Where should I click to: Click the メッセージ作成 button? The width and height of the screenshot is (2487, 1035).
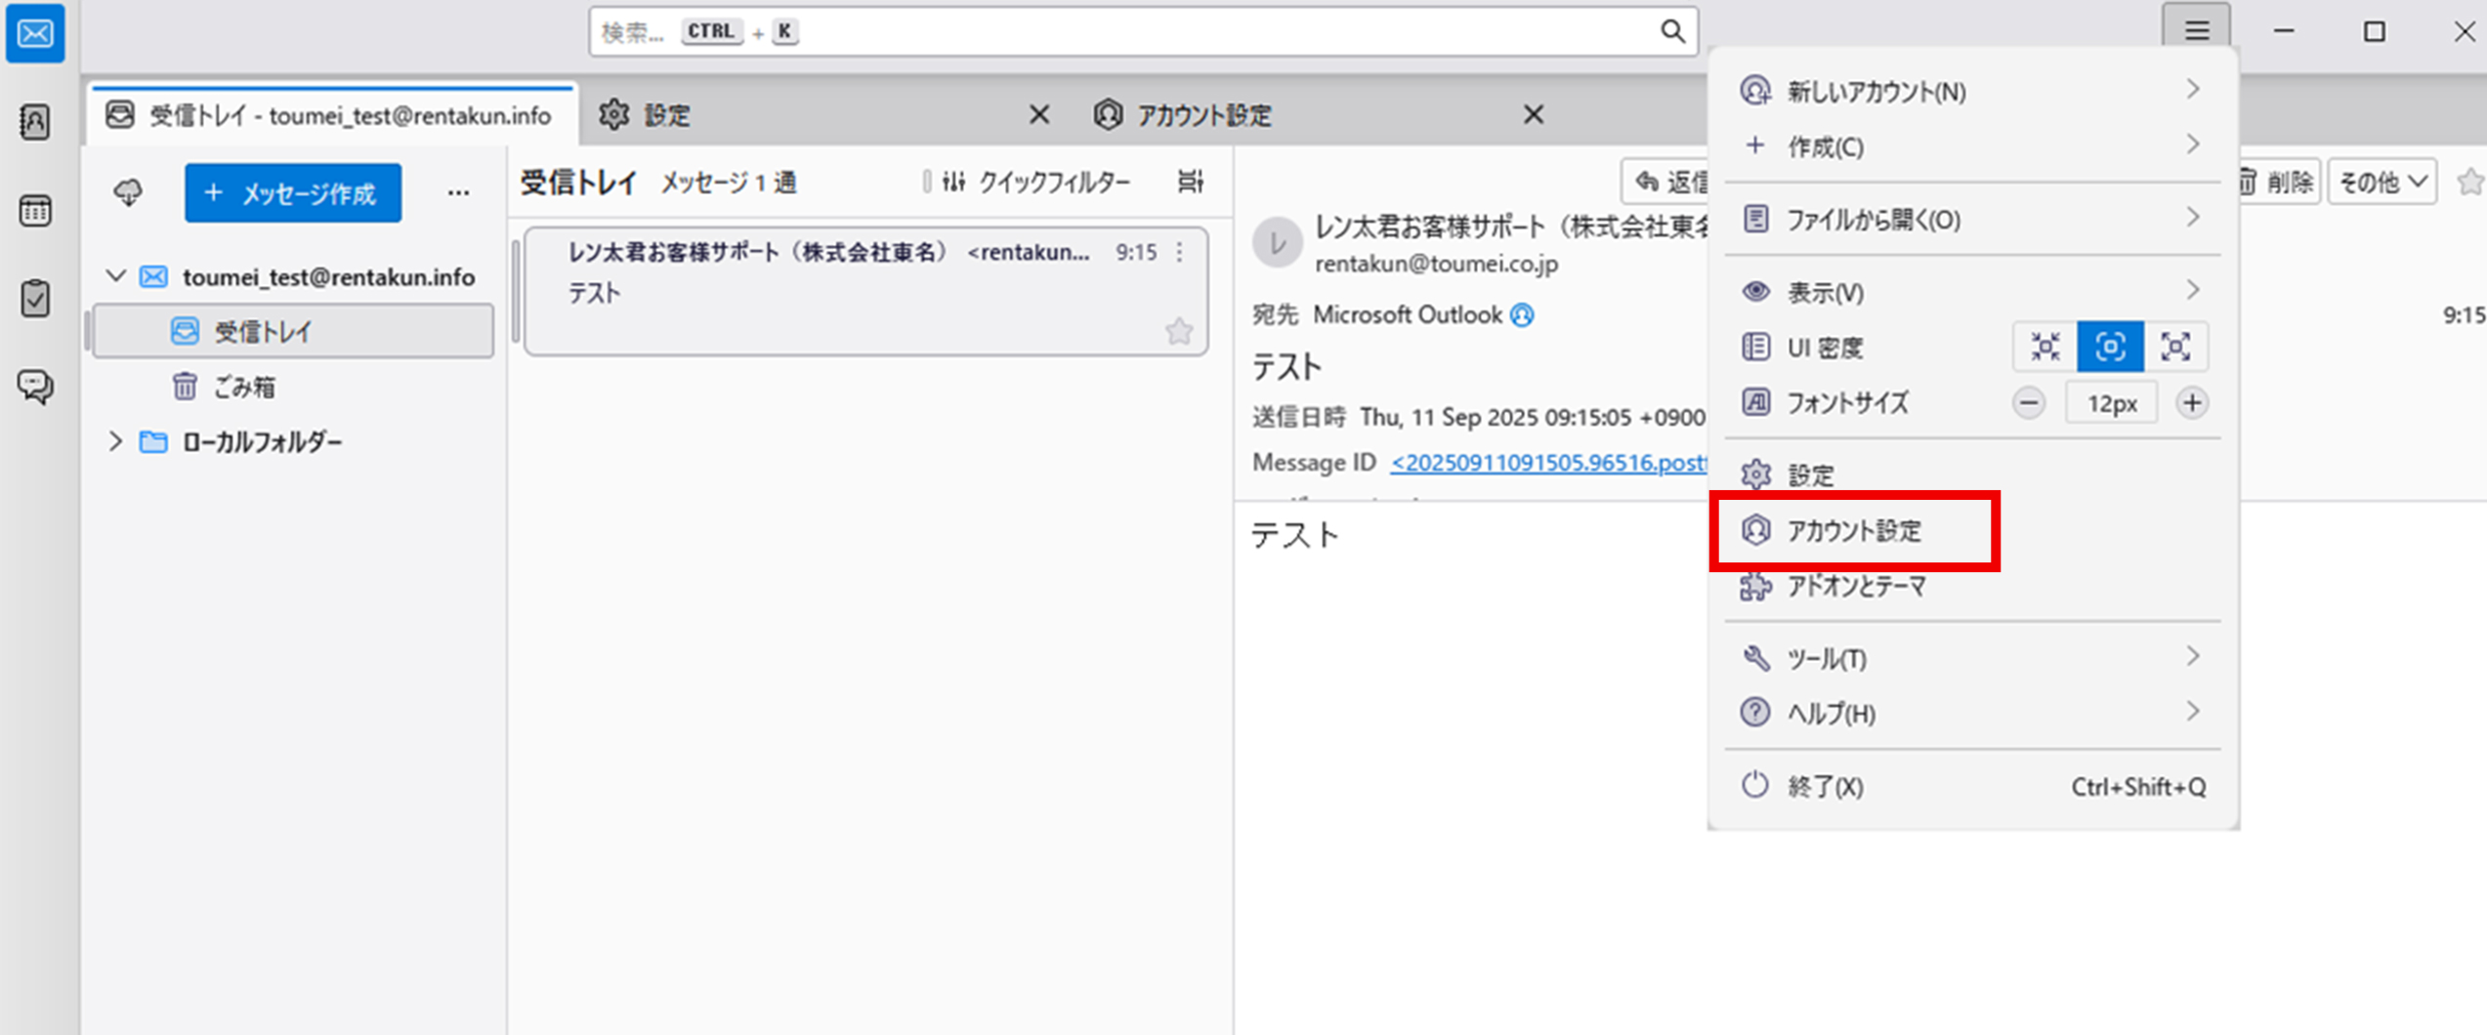click(292, 193)
